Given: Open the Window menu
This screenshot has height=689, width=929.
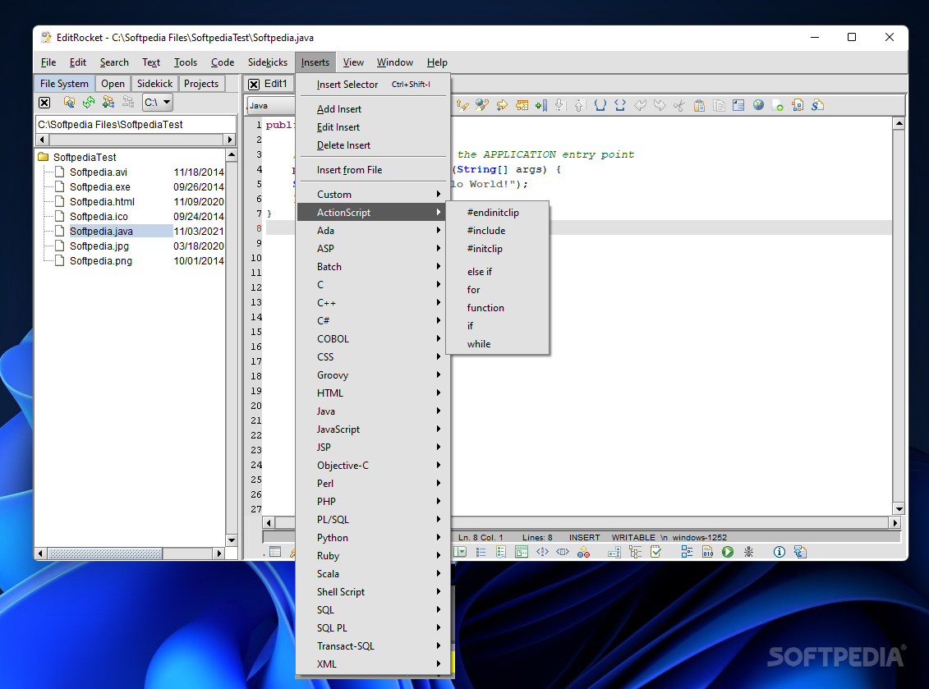Looking at the screenshot, I should [394, 62].
